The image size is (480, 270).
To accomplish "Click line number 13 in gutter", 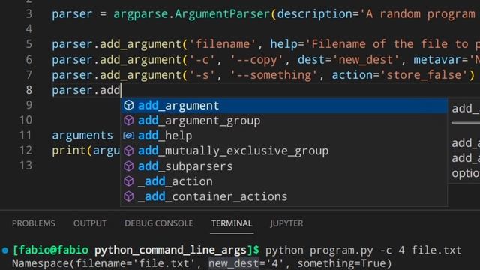I will [25, 166].
